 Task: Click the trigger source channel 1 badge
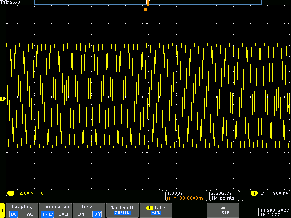coord(254,193)
